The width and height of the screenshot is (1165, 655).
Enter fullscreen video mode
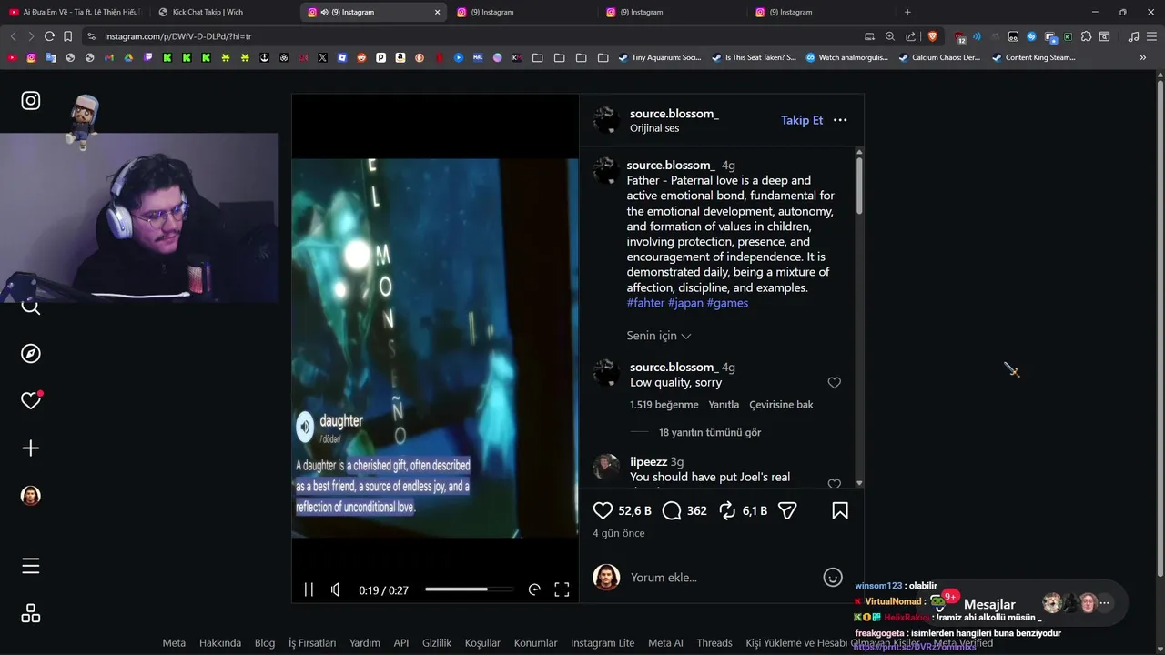tap(562, 589)
